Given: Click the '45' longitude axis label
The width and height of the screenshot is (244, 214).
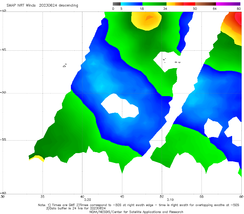Looking at the screenshot, I should 122,197.
